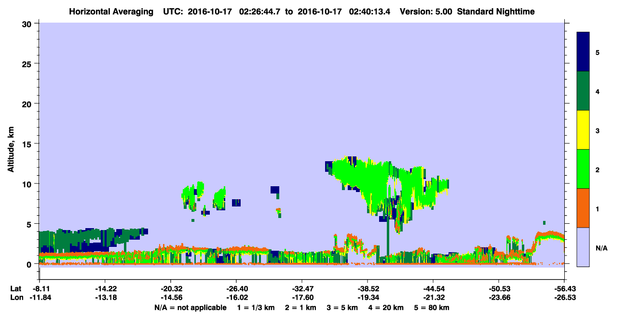Click the dark blue colorbar segment labeled 5
The width and height of the screenshot is (627, 321).
tap(583, 52)
